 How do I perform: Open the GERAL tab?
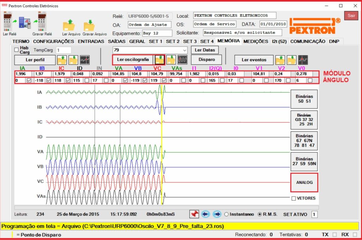click(x=137, y=42)
